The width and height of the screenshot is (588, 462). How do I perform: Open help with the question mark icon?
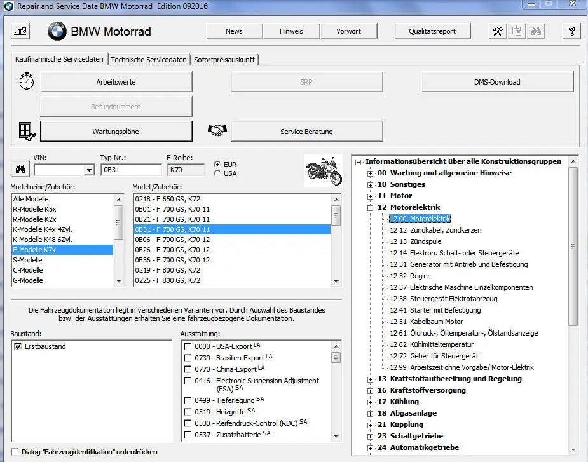coord(571,30)
